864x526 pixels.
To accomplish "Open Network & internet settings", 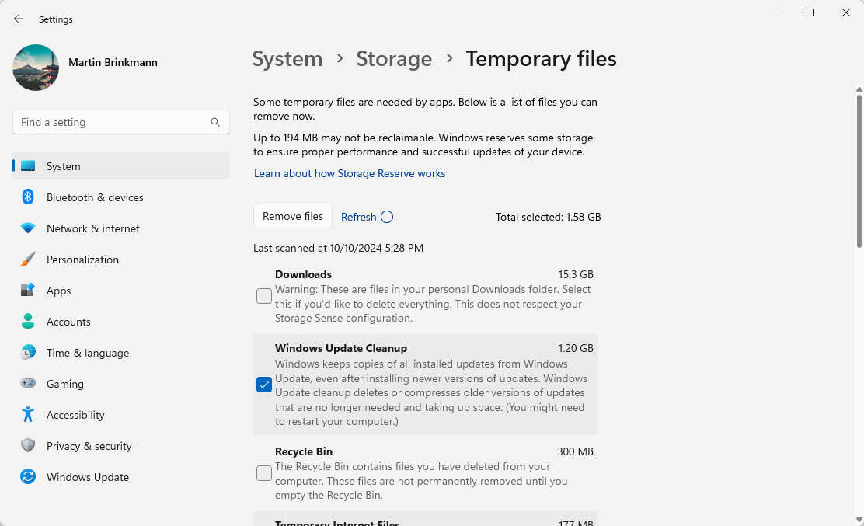I will click(121, 228).
